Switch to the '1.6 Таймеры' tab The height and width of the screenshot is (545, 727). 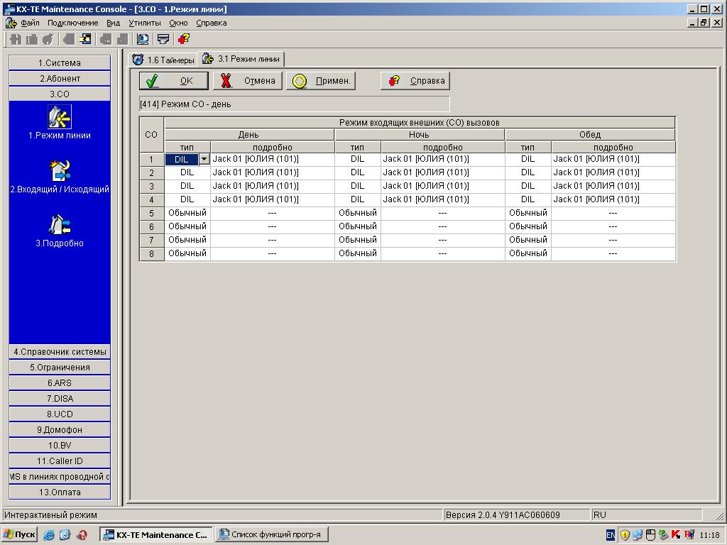click(x=163, y=60)
